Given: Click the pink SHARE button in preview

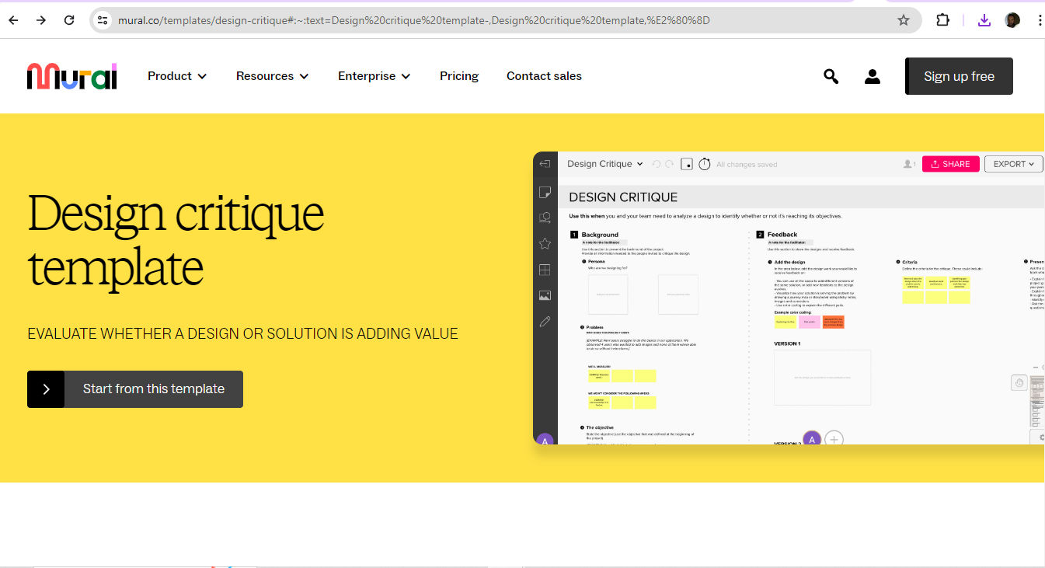Looking at the screenshot, I should pos(950,164).
